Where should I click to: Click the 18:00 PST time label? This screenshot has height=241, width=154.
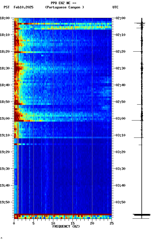5,18
